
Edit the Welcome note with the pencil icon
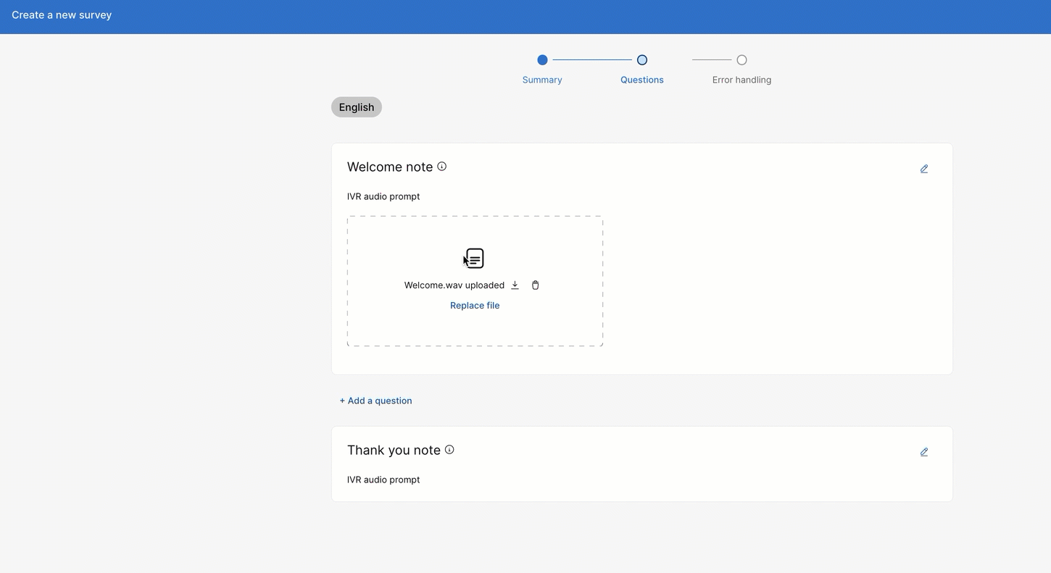pos(924,169)
